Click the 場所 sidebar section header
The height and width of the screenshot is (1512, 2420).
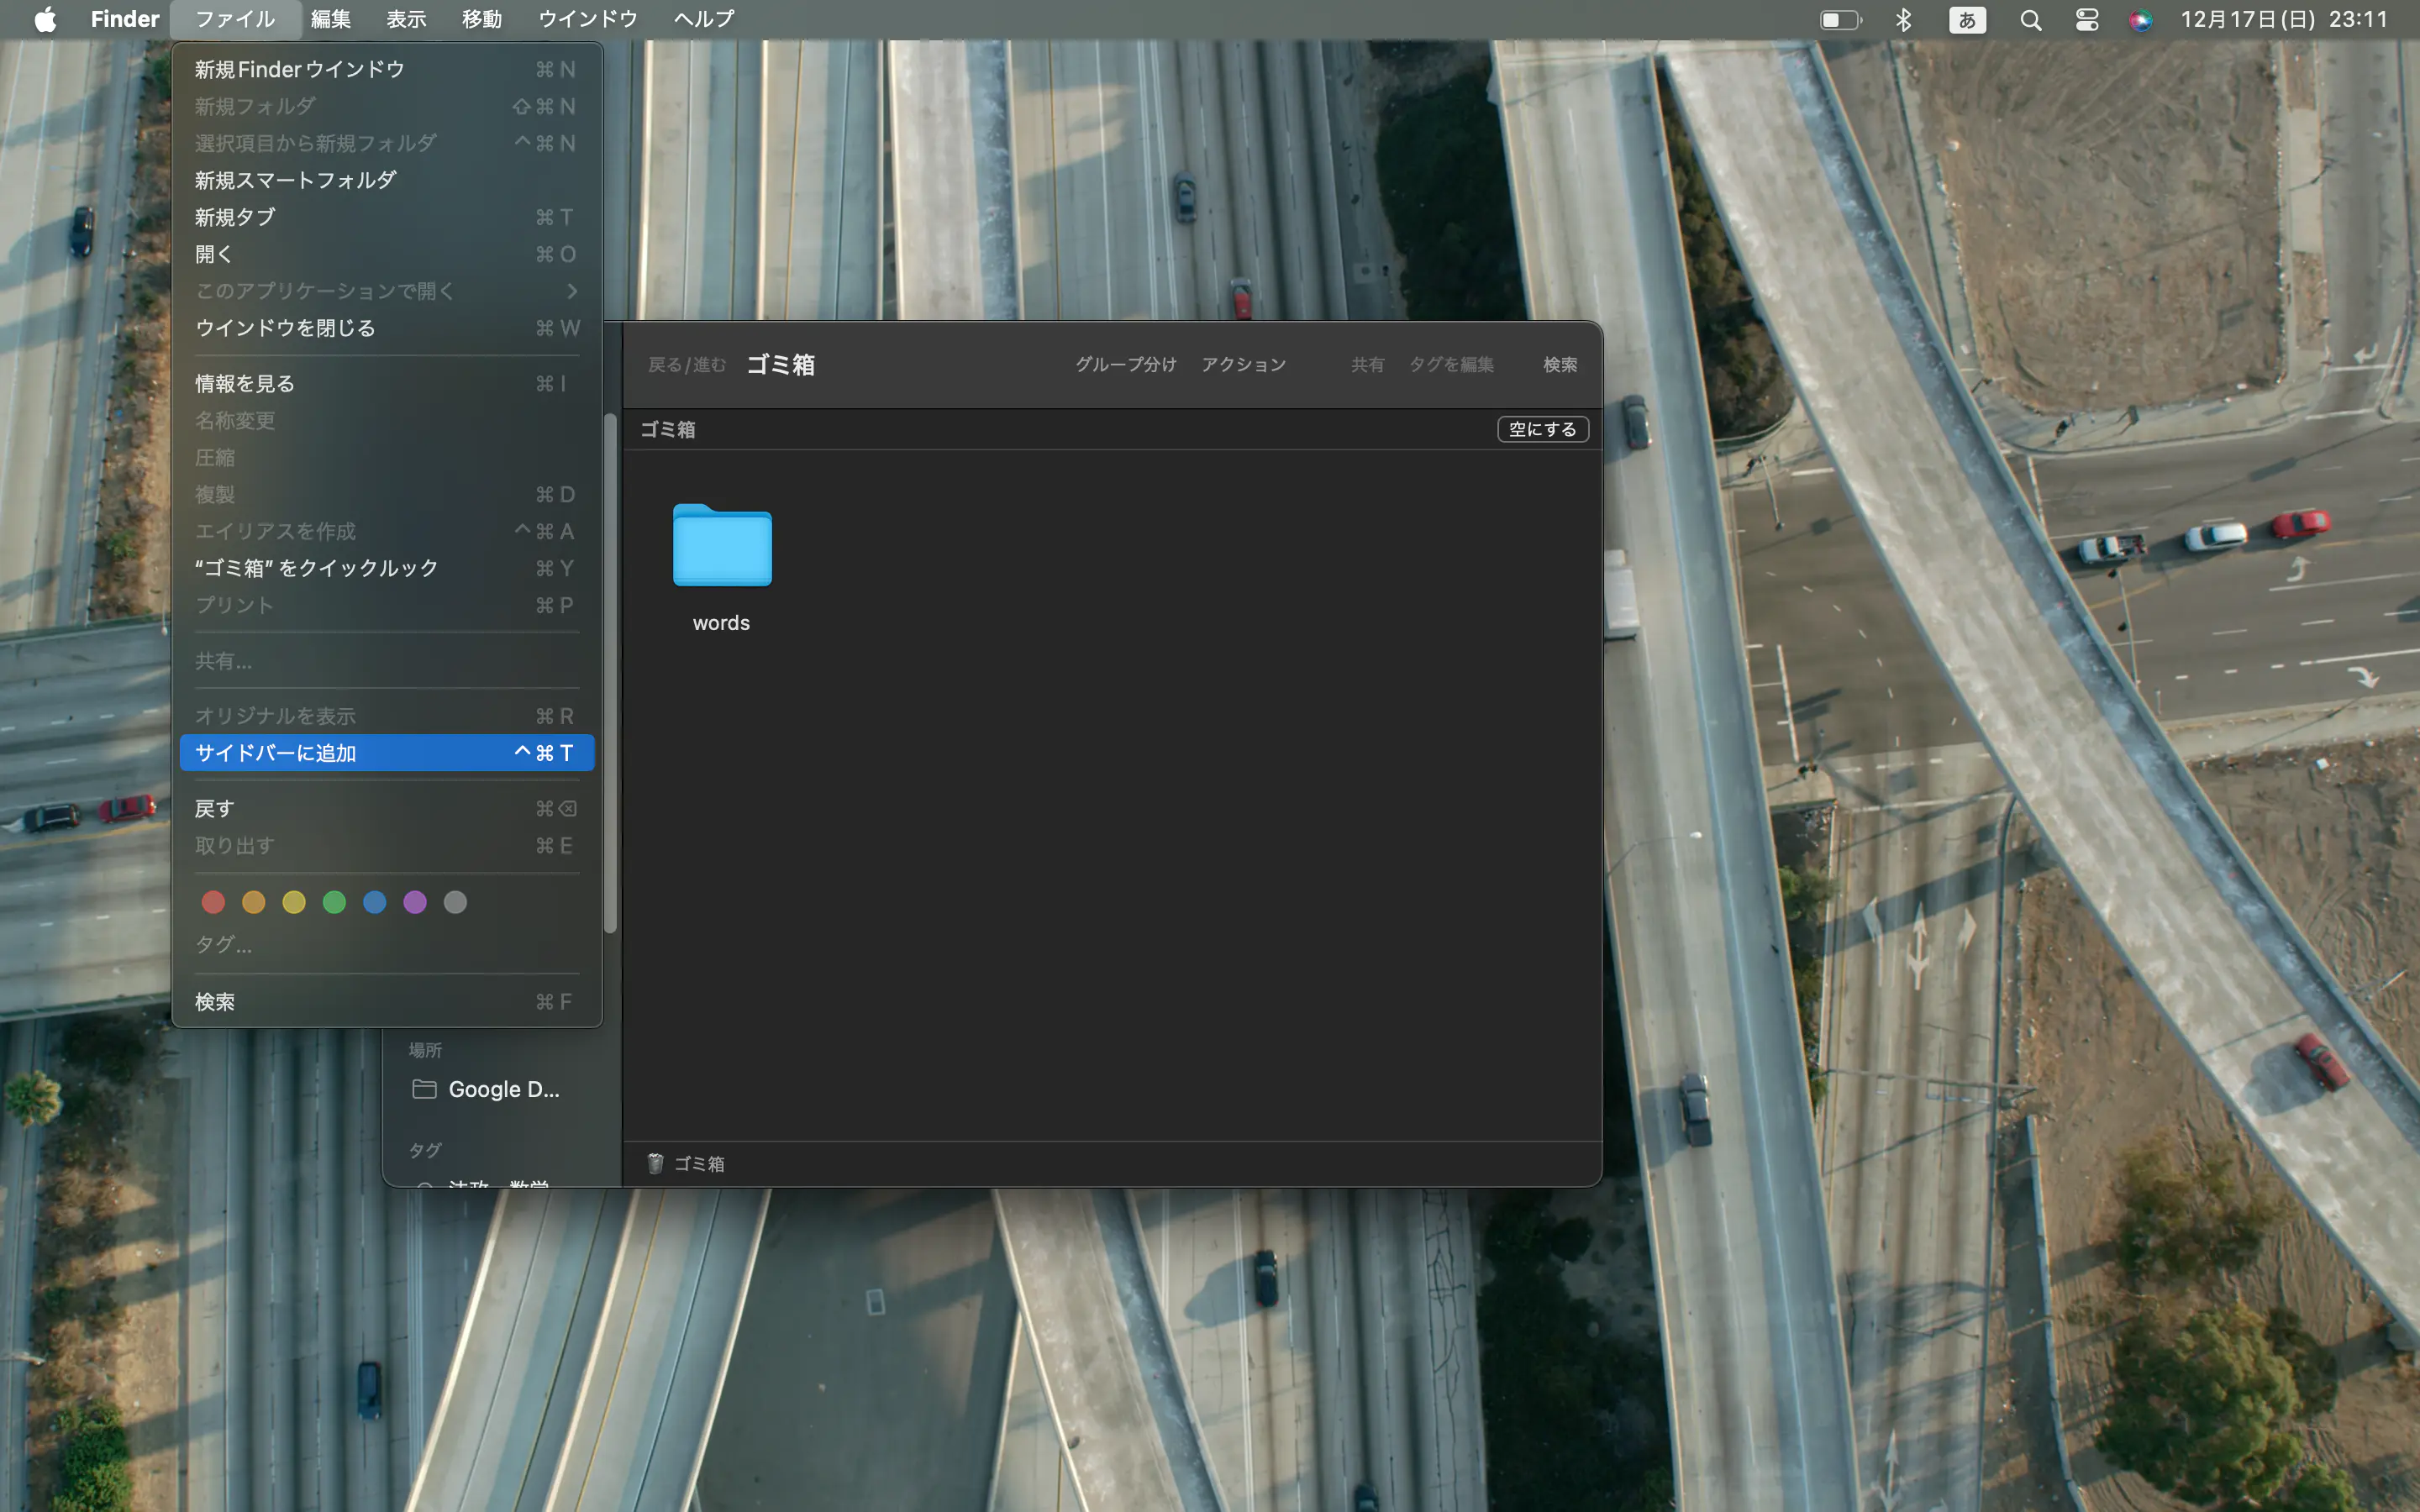[x=425, y=1049]
